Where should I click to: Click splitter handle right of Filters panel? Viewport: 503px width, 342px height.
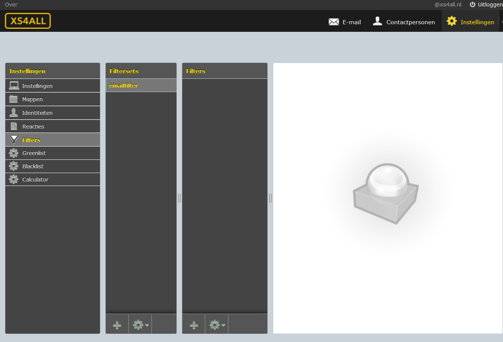270,198
